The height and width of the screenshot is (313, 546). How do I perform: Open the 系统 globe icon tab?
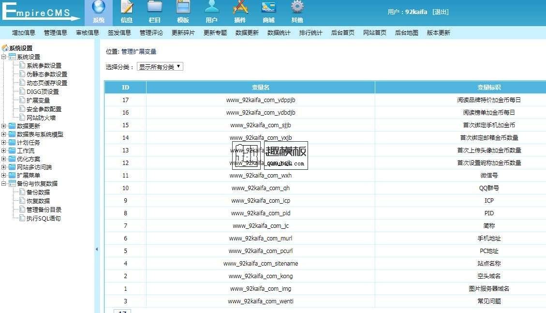(99, 12)
